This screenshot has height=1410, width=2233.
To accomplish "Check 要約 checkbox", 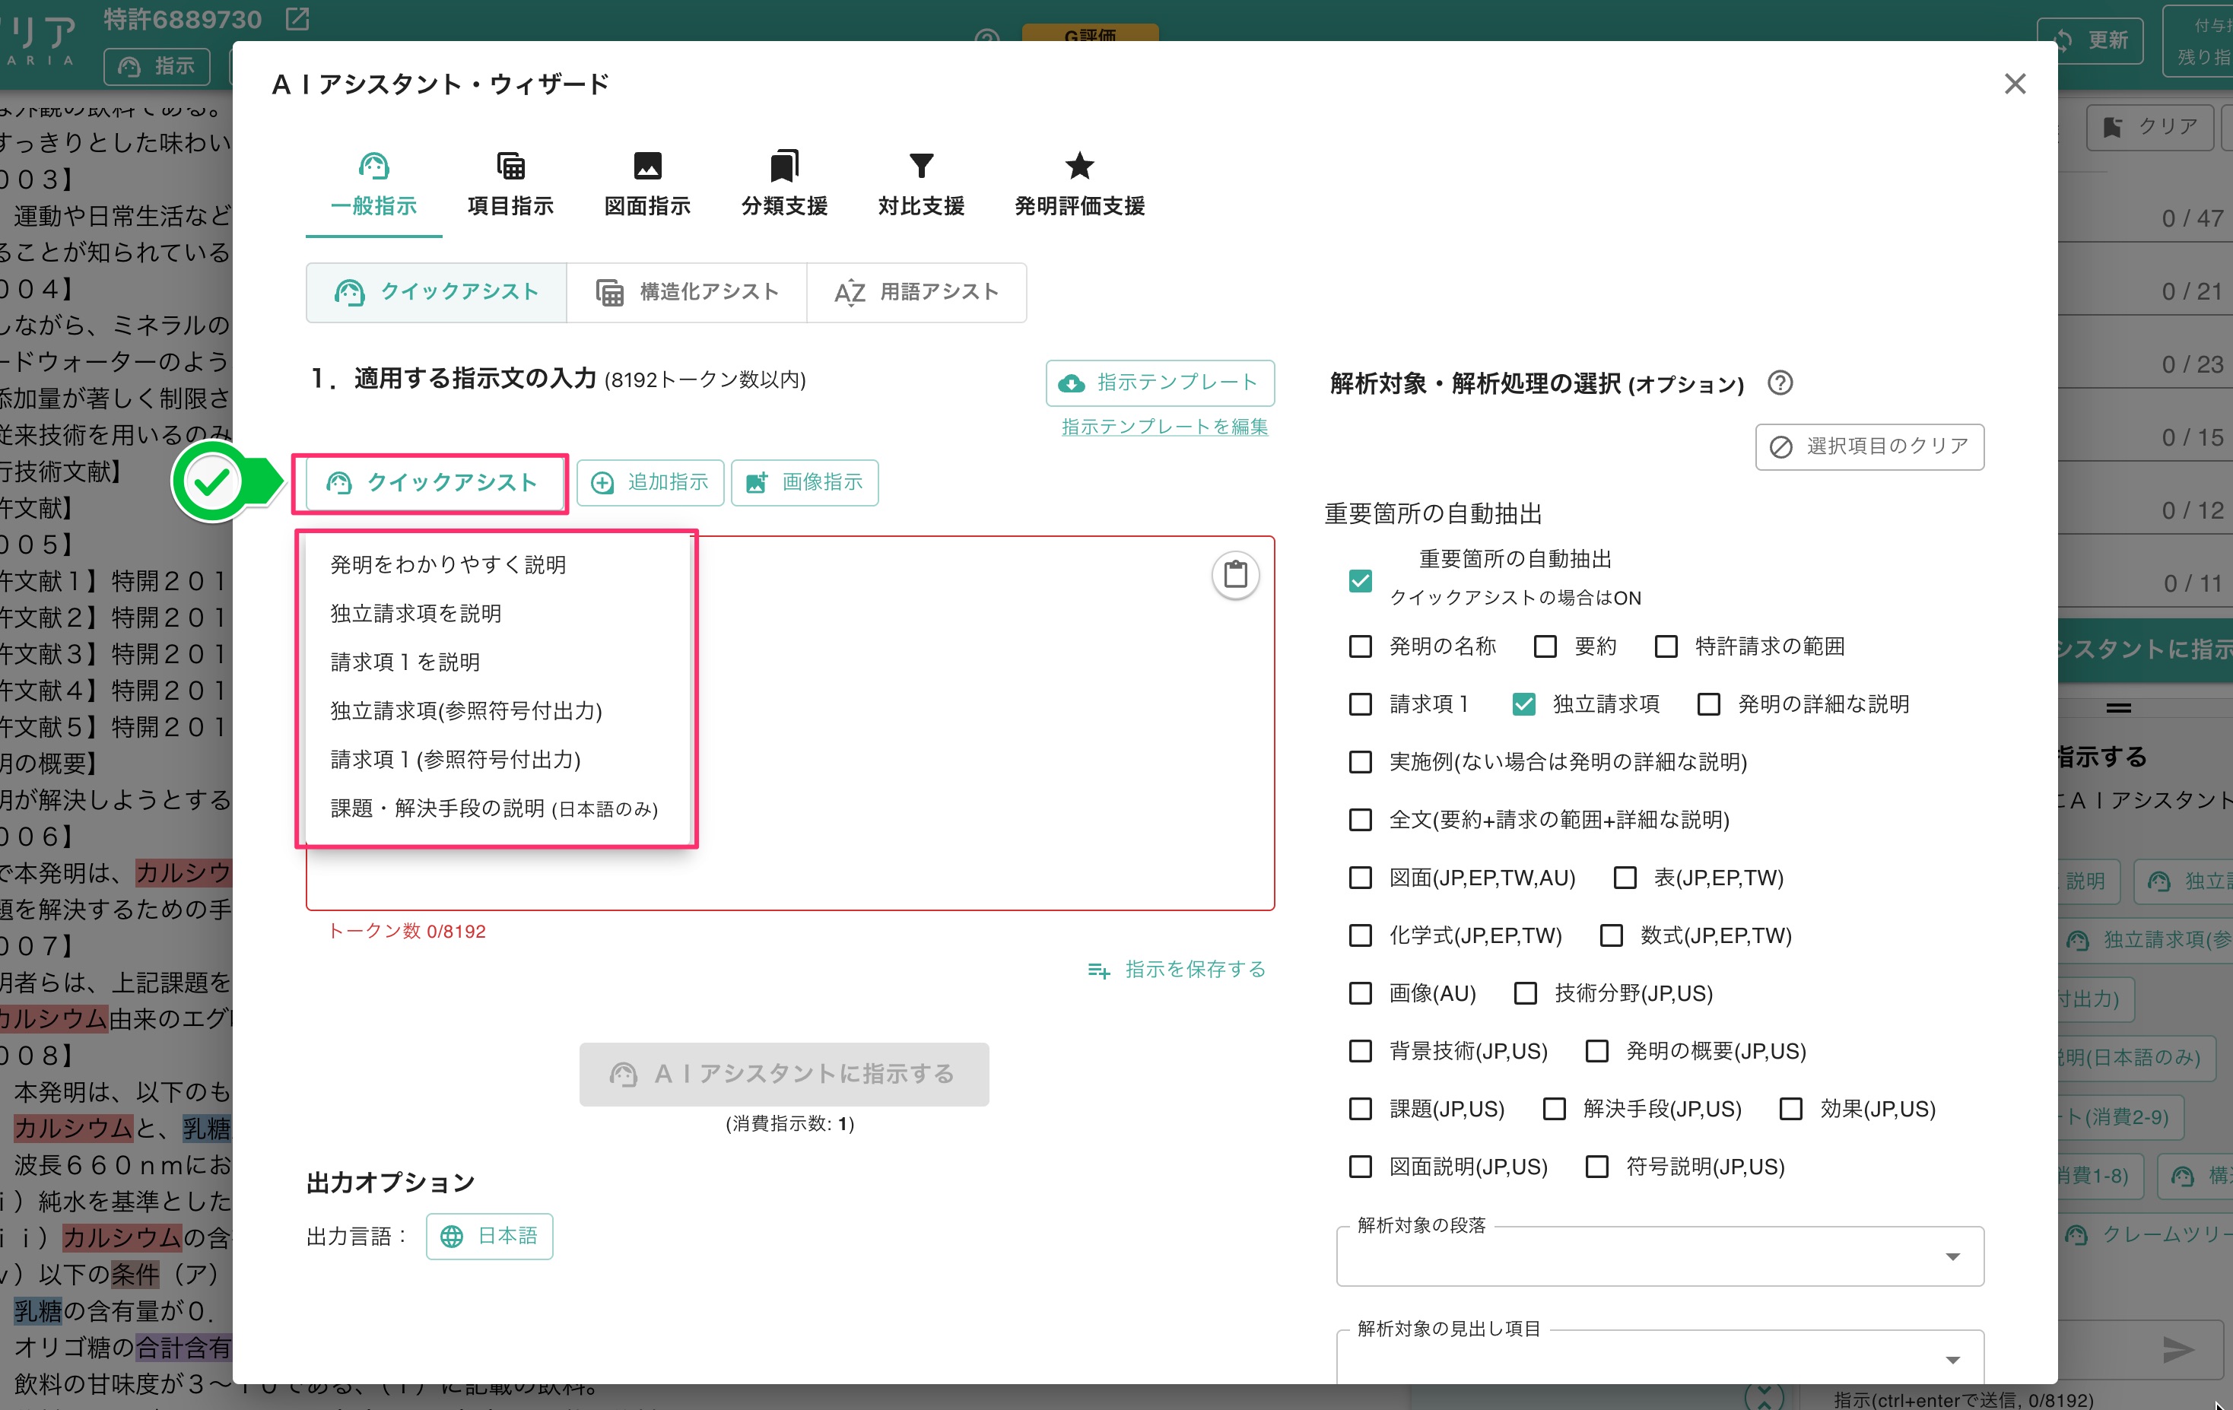I will 1545,646.
